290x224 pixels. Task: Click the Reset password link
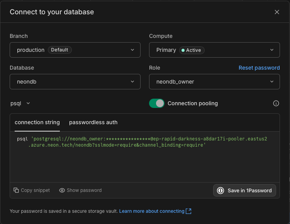click(259, 68)
